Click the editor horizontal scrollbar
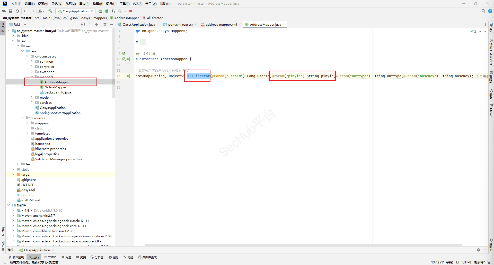This screenshot has width=494, height=265. (x=303, y=245)
